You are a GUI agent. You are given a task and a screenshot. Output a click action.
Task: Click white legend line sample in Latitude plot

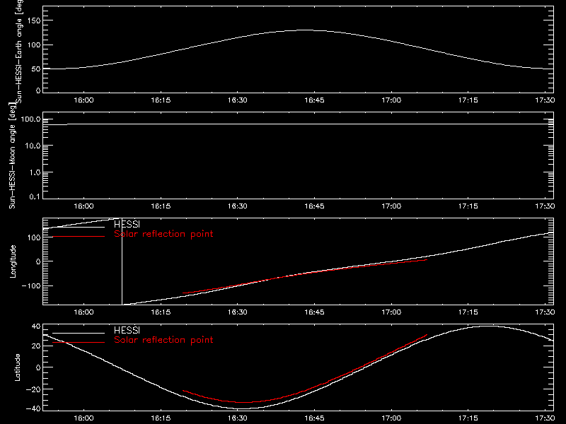coord(79,333)
